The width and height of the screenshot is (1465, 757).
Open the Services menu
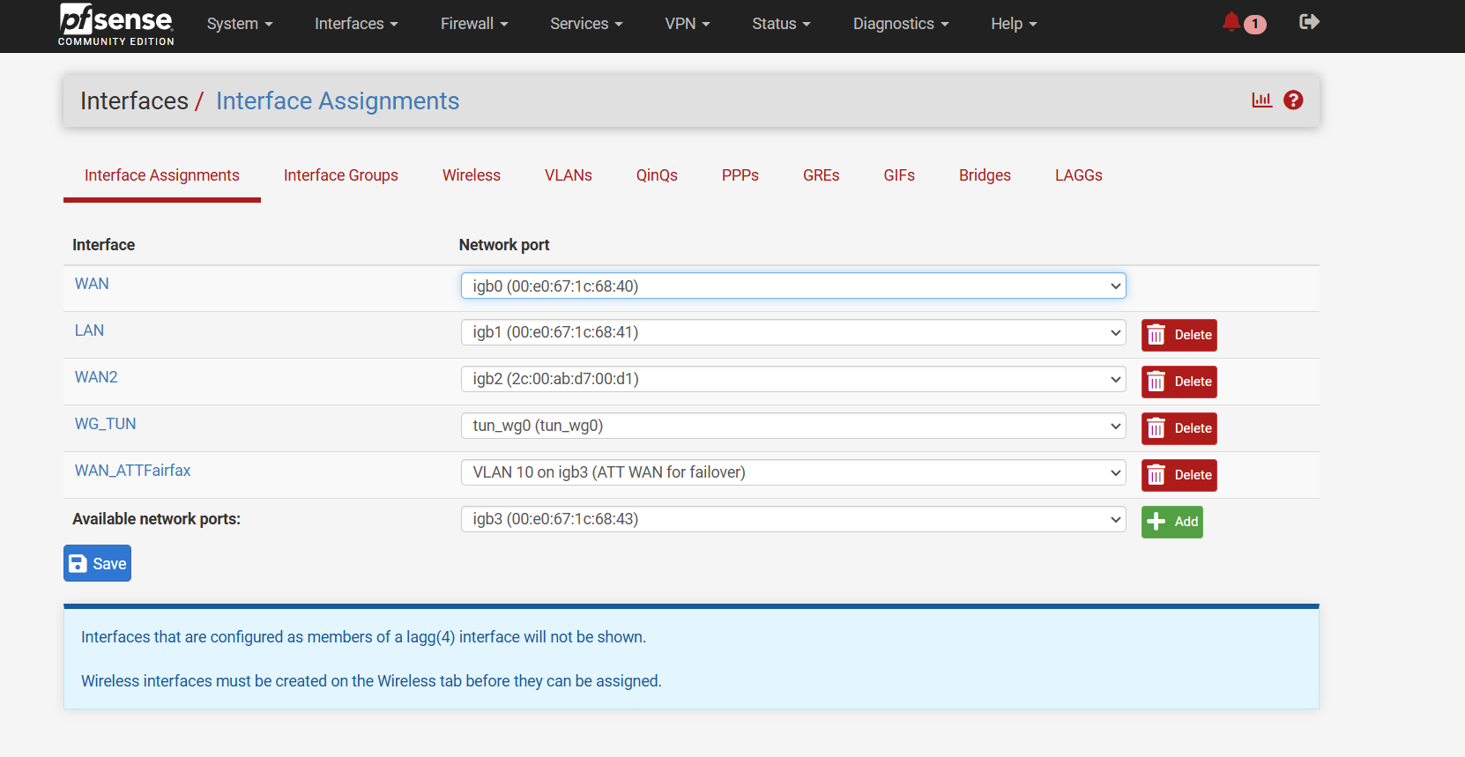586,24
